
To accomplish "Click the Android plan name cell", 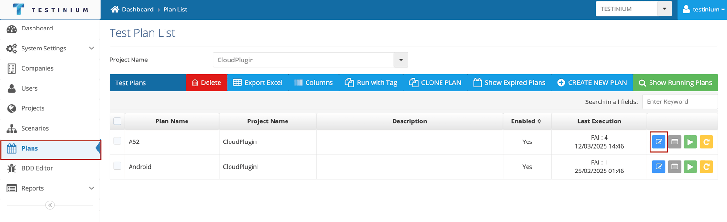I will pyautogui.click(x=172, y=167).
